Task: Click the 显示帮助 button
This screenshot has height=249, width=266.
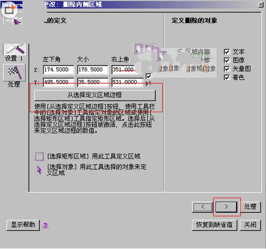Action: click(23, 225)
